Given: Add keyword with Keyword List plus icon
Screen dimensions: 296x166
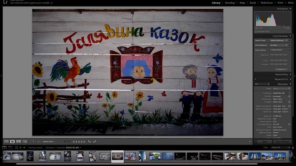Looking at the screenshot, I should [255, 79].
